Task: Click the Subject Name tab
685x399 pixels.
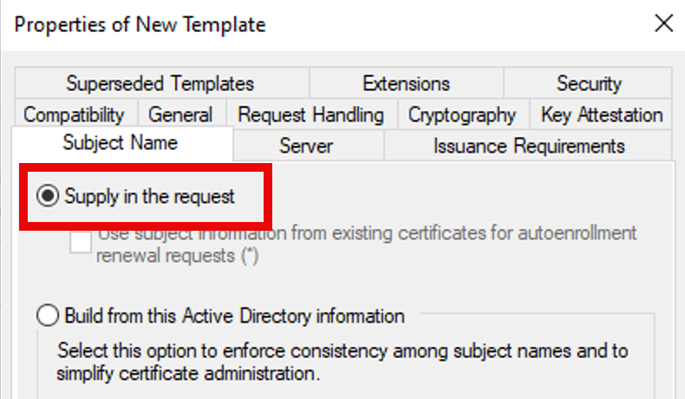Action: pos(120,143)
